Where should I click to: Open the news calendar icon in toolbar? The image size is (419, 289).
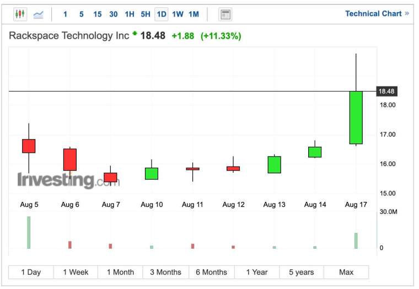225,14
